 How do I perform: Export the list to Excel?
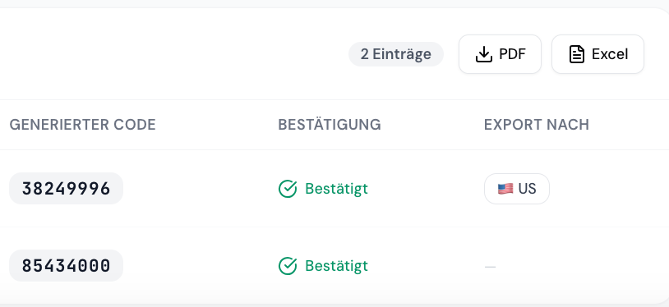(x=597, y=54)
